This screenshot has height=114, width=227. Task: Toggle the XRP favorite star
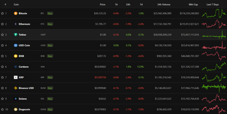[2, 78]
